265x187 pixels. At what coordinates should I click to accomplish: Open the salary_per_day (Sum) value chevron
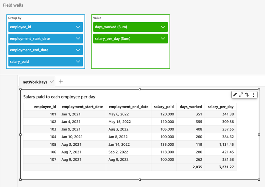[163, 38]
